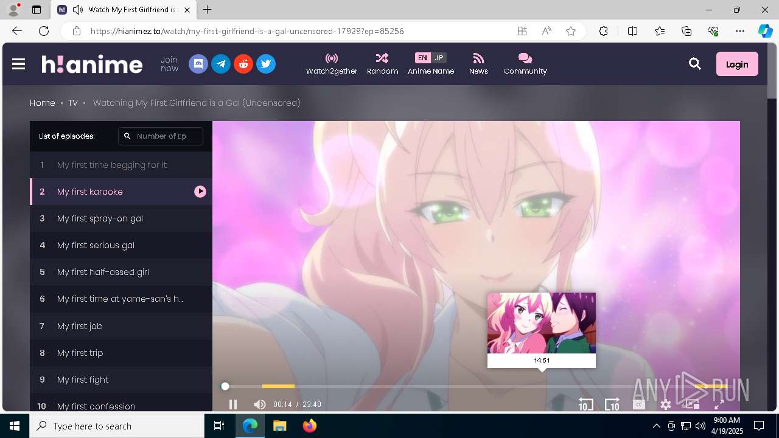View site information lock icon
Viewport: 779px width, 438px height.
click(x=76, y=31)
